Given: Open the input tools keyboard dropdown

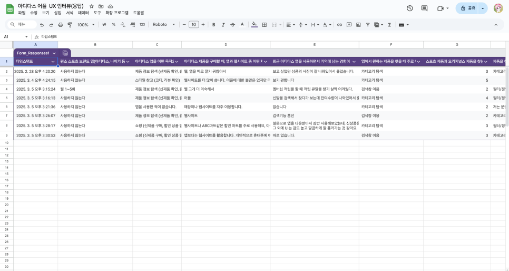Looking at the screenshot, I should (404, 25).
